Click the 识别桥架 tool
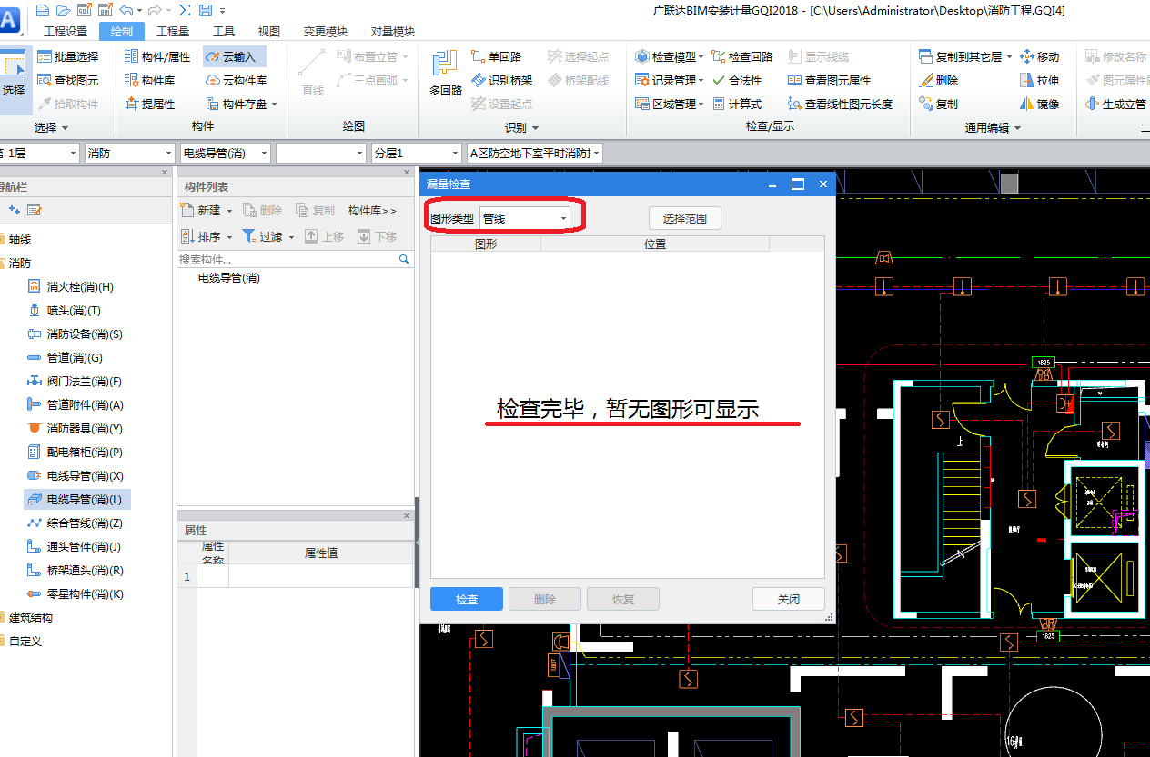1150x757 pixels. [502, 80]
